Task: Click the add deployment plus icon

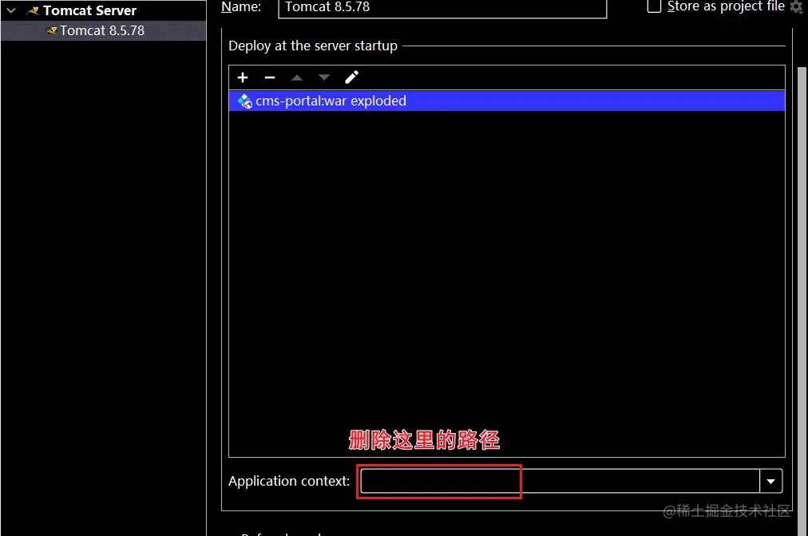Action: click(x=243, y=77)
